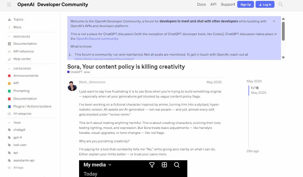
Task: Click the grid view icon in My media
Action: click(x=164, y=165)
